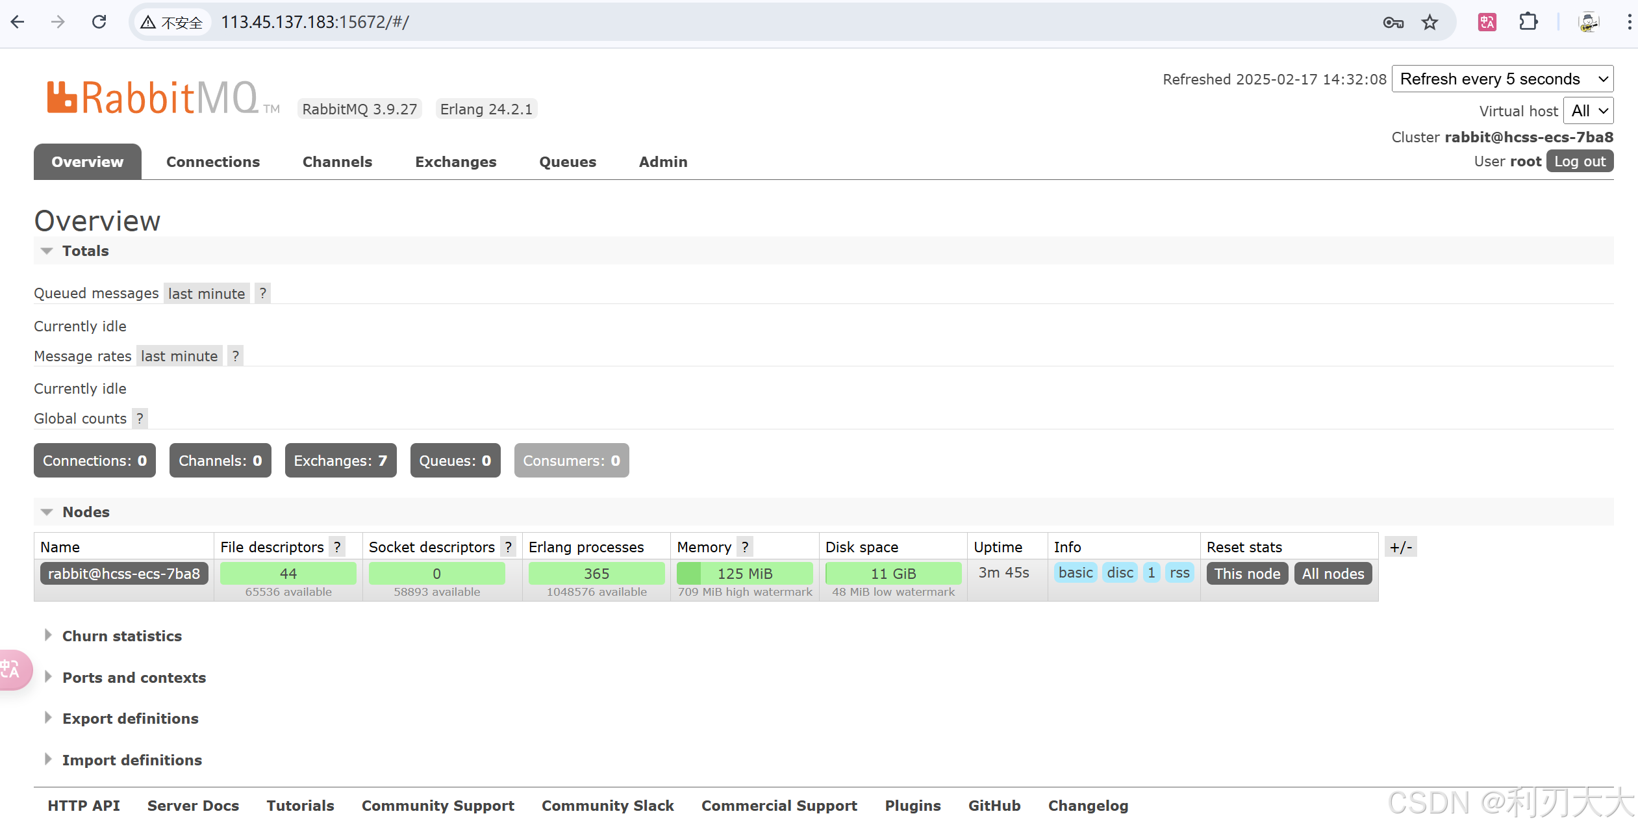
Task: Click the browser reload icon
Action: coord(99,22)
